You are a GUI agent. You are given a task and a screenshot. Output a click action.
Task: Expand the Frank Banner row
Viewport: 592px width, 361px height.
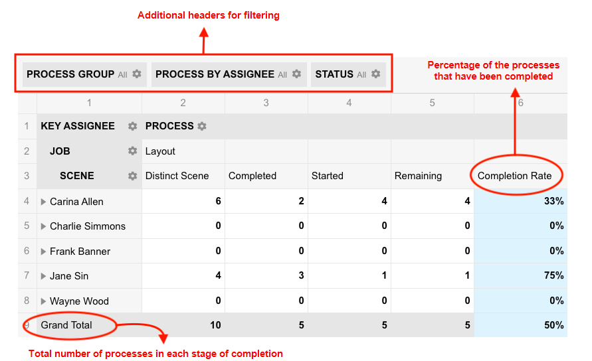coord(43,252)
